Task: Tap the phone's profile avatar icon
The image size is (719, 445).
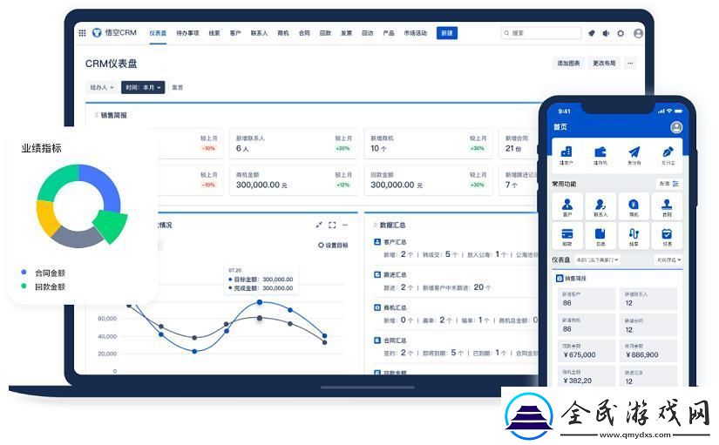Action: 676,127
